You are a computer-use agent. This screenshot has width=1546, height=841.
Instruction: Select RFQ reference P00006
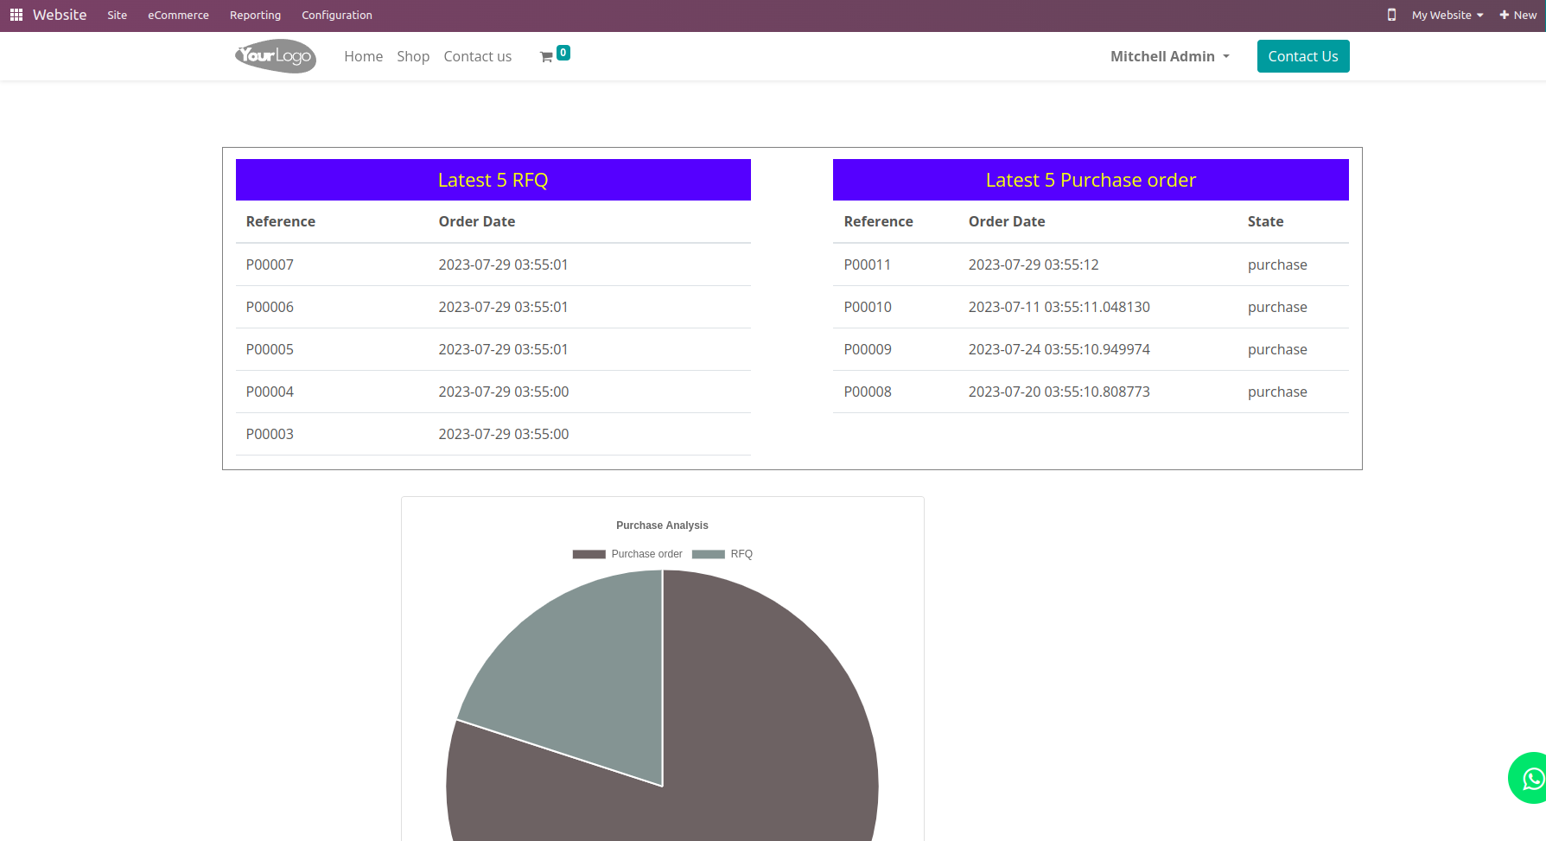pos(270,307)
